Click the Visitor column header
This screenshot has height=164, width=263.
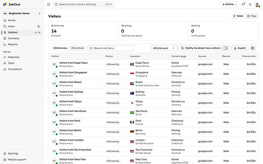pos(55,56)
